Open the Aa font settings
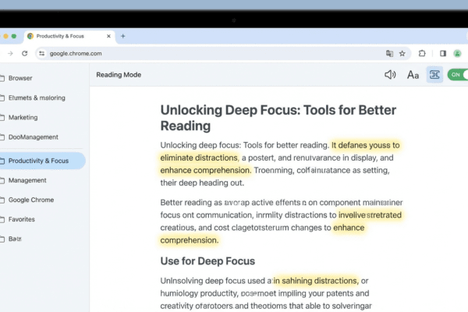The width and height of the screenshot is (468, 312). point(413,75)
